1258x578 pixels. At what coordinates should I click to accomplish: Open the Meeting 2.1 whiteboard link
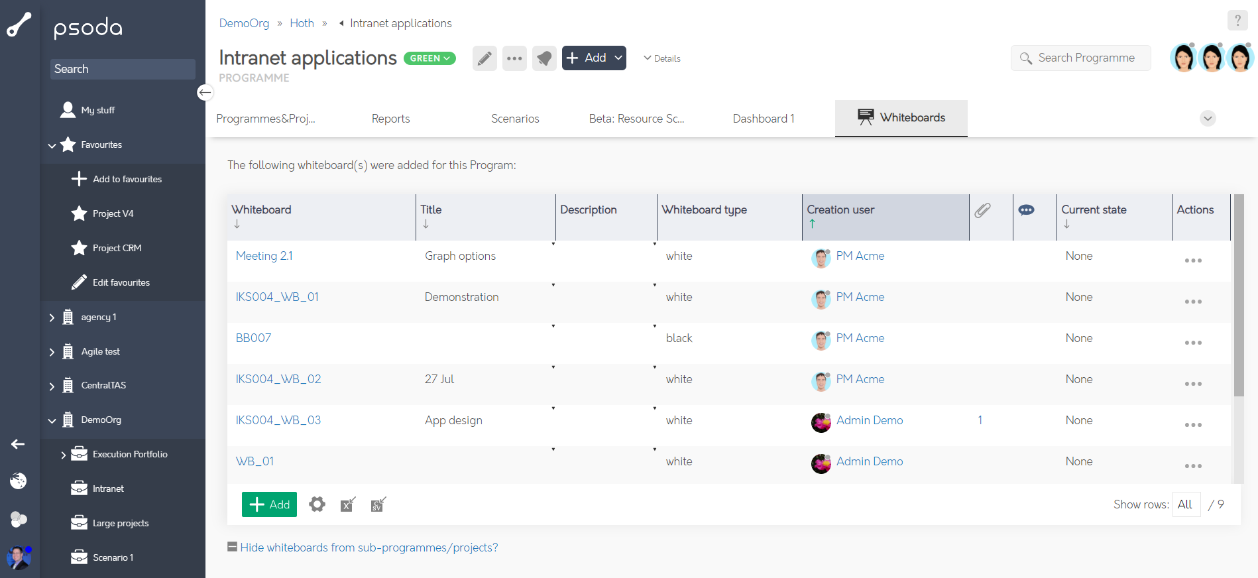(264, 256)
